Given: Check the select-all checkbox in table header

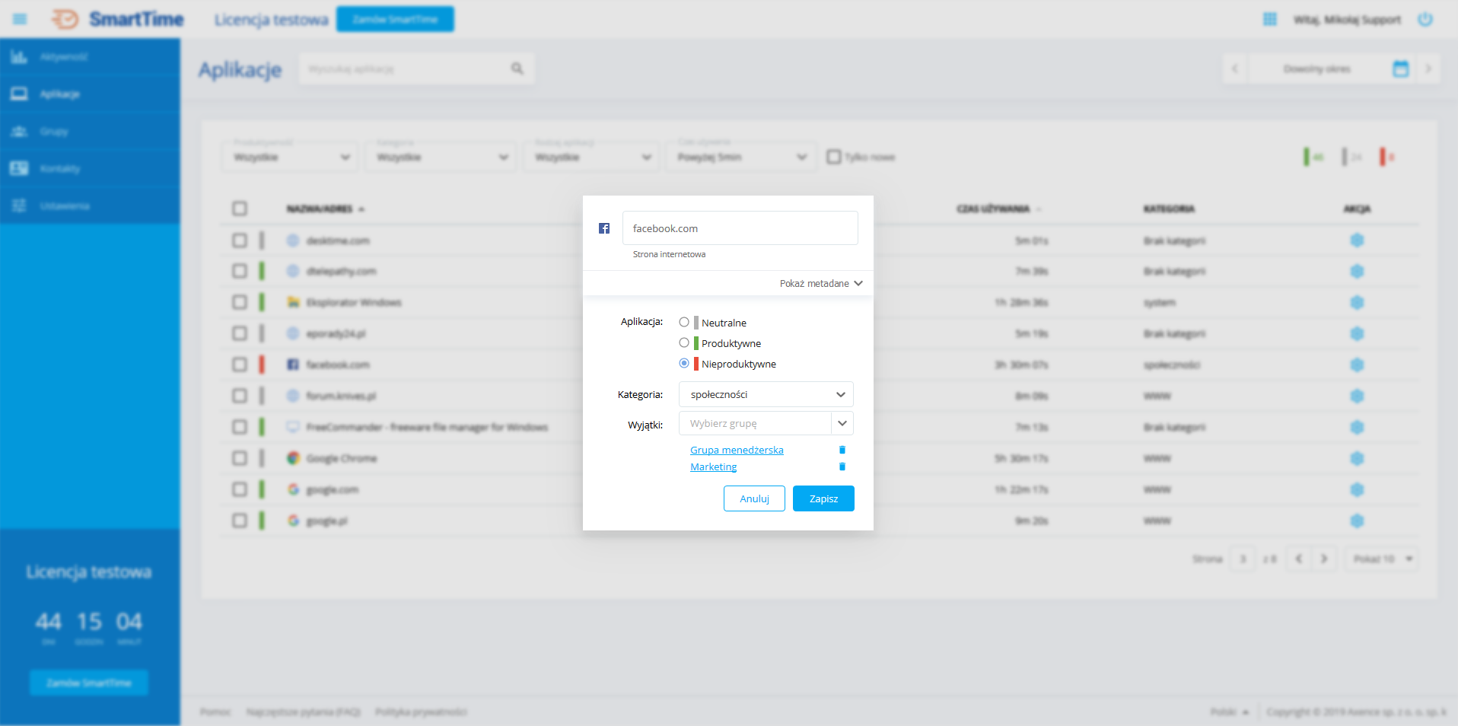Looking at the screenshot, I should coord(240,209).
